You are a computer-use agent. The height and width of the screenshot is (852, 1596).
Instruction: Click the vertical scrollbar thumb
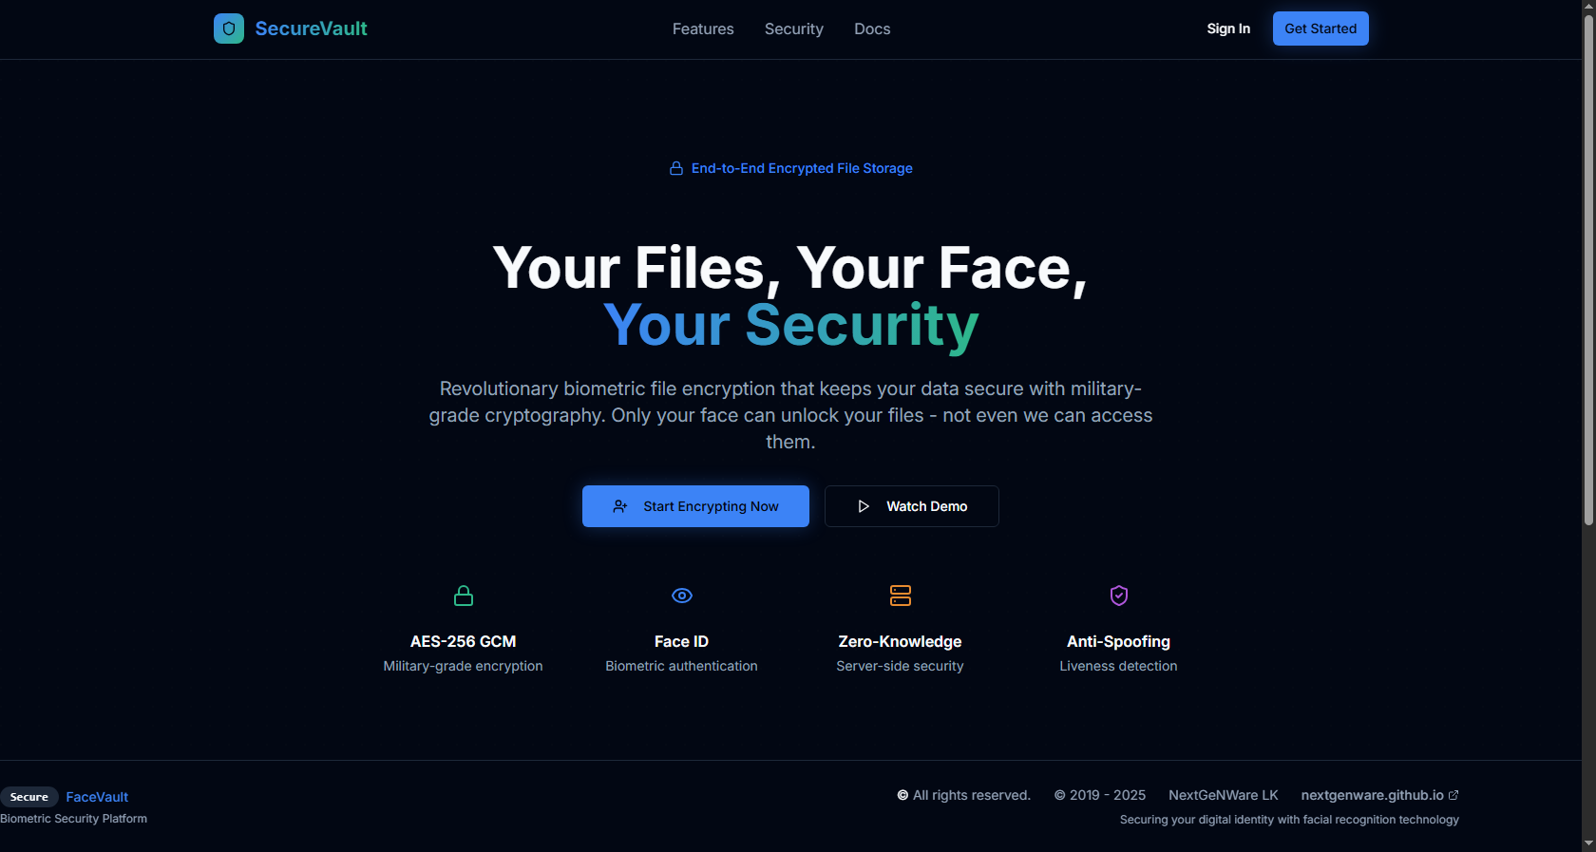coord(1588,266)
